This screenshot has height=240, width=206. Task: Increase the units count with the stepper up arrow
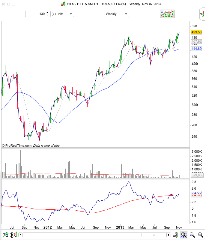click(x=47, y=13)
